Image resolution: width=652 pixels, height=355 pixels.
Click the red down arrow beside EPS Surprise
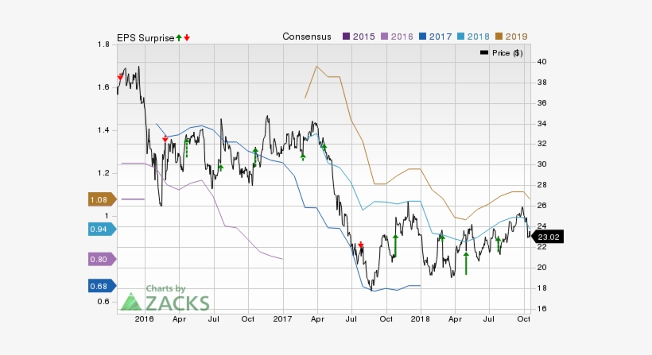[187, 38]
